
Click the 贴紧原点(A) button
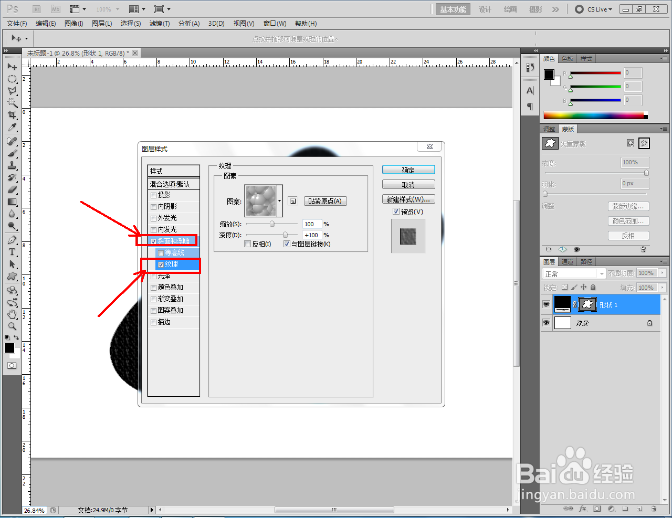pyautogui.click(x=325, y=201)
